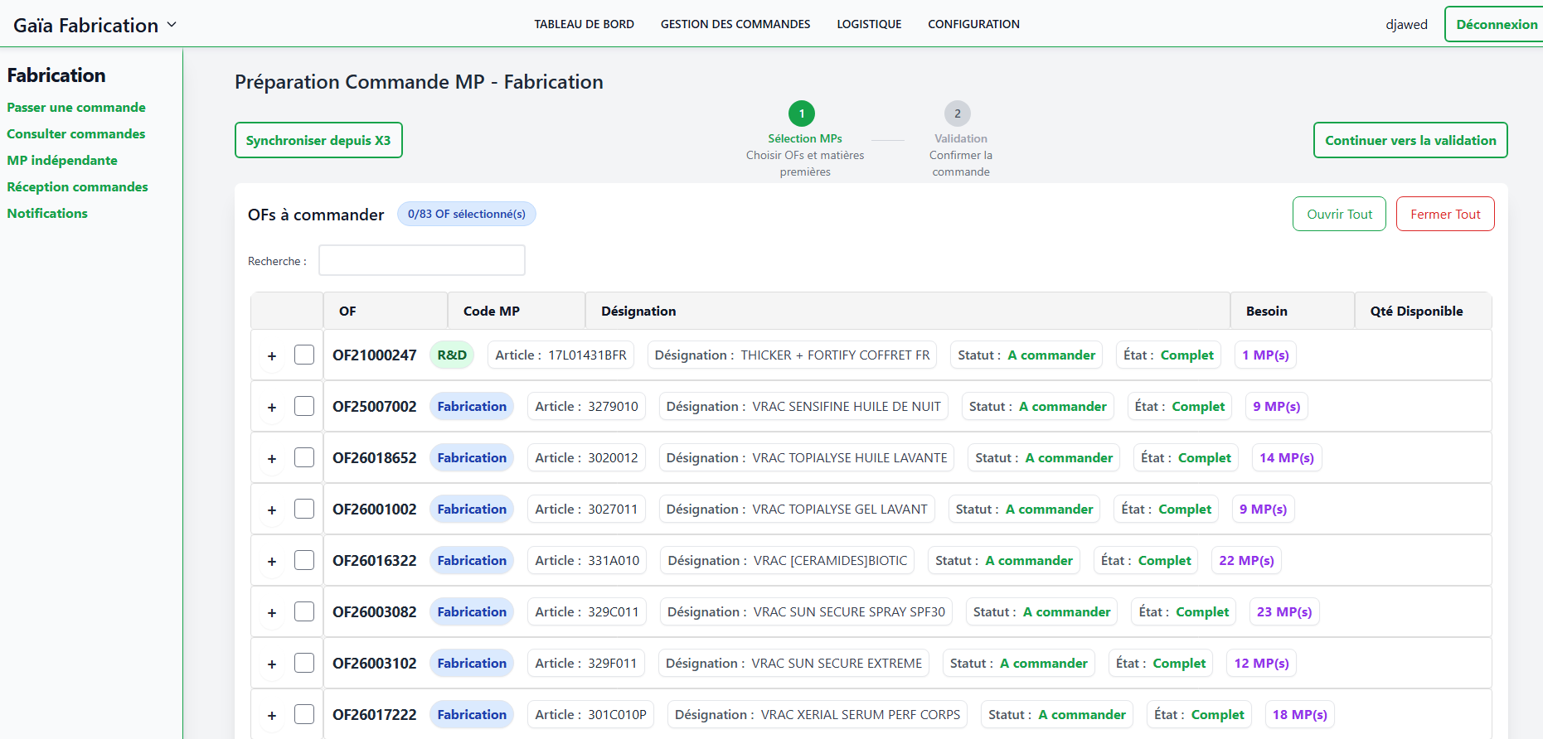1543x739 pixels.
Task: Click VRAC SUN SECURE EXTREME designation
Action: [793, 663]
